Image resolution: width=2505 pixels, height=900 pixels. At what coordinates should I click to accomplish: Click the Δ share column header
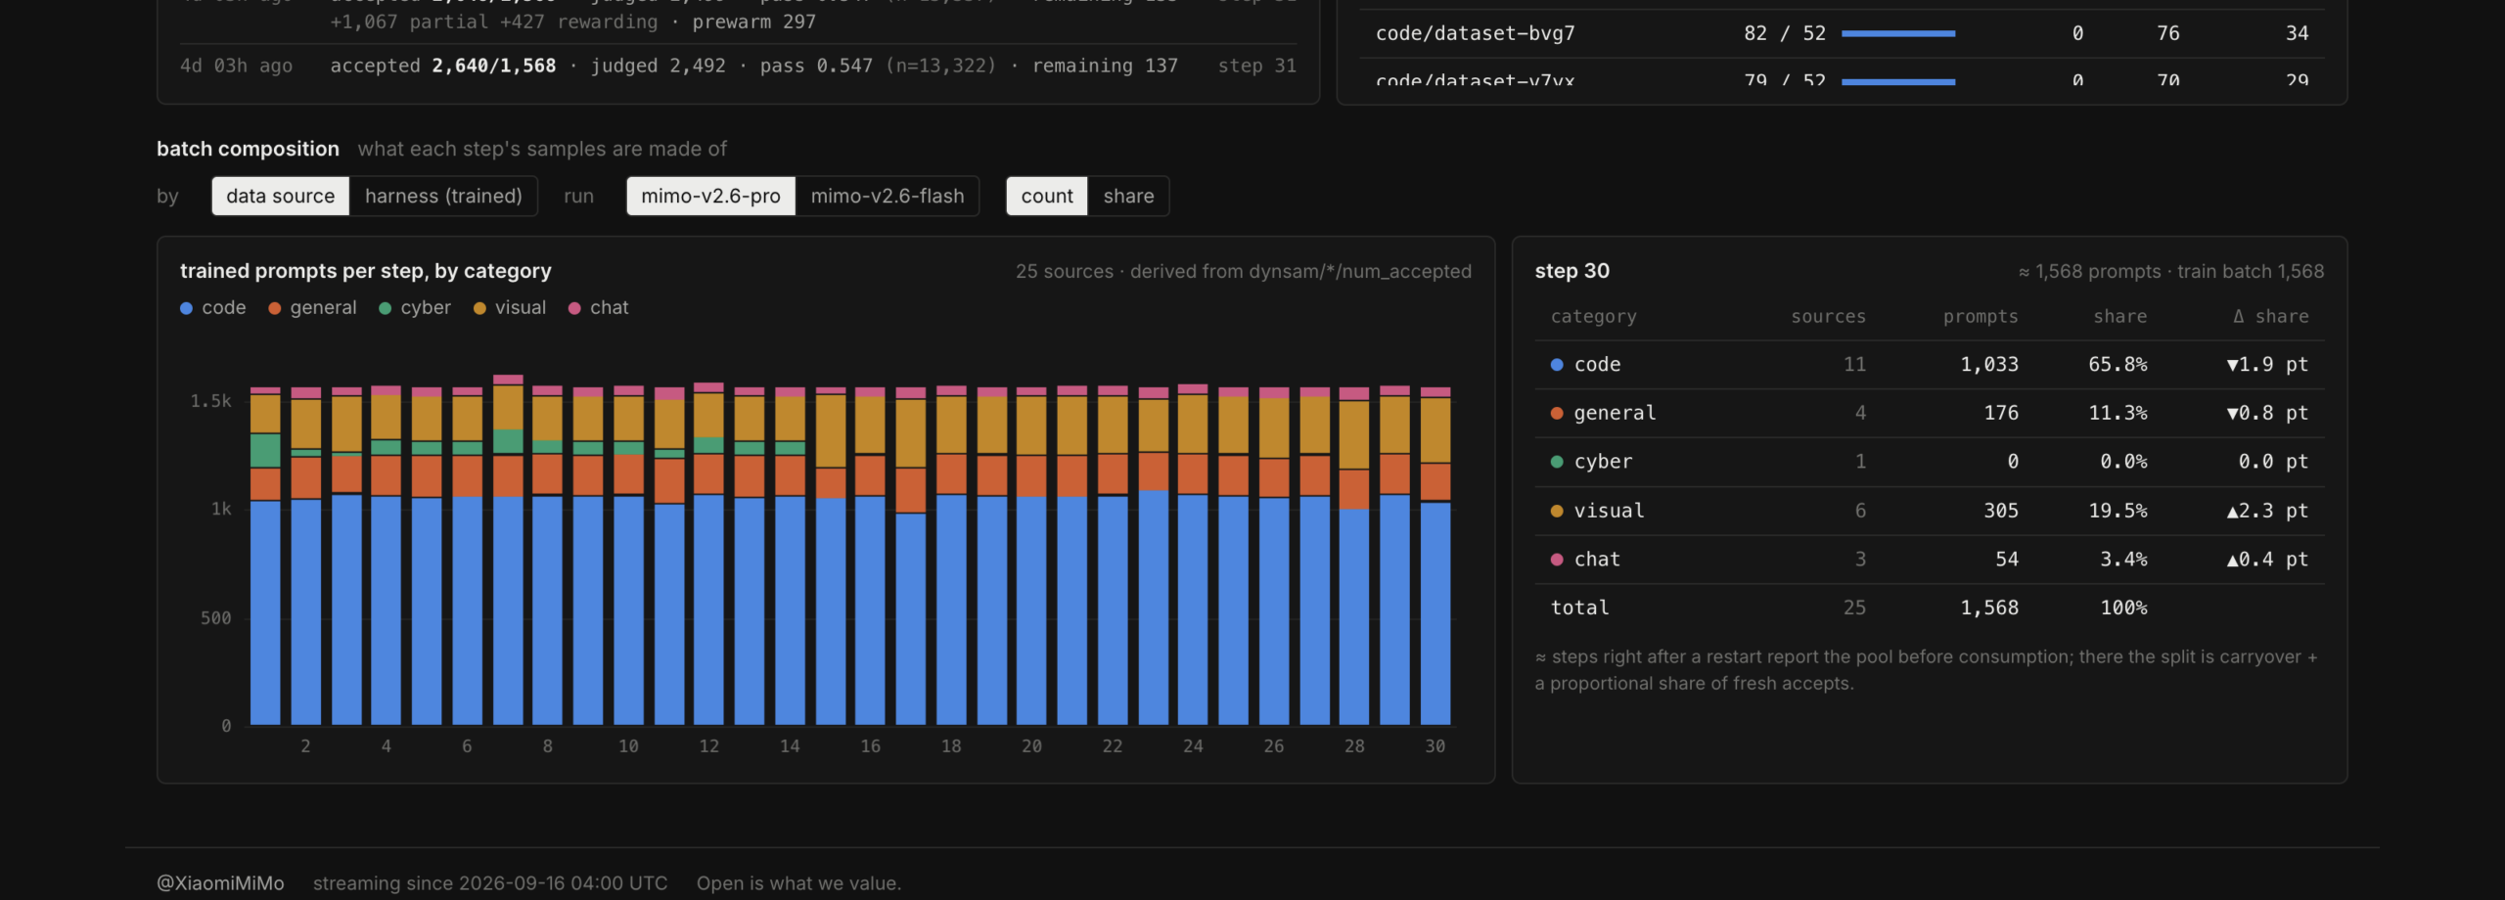[x=2270, y=316]
